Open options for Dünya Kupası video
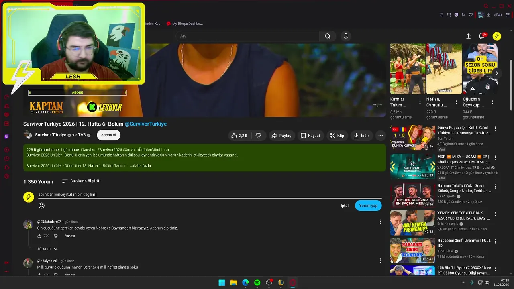The height and width of the screenshot is (289, 514). (495, 129)
